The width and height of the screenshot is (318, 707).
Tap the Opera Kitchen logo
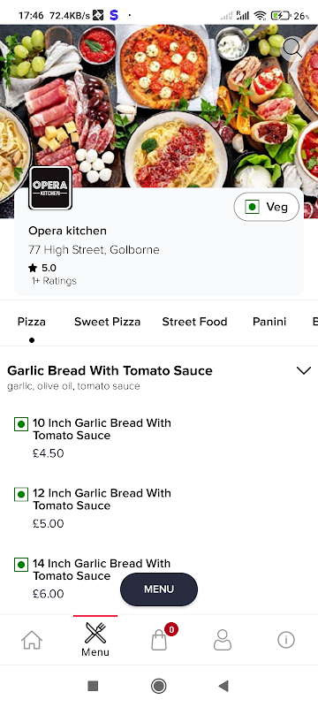(50, 187)
